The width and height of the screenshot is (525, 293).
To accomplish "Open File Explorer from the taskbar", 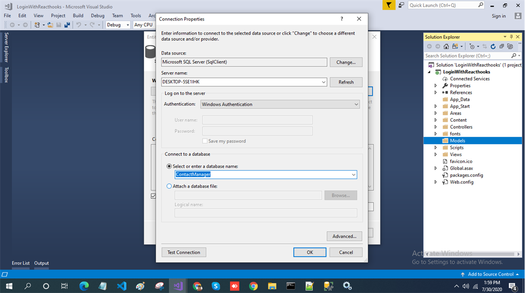I will point(272,286).
